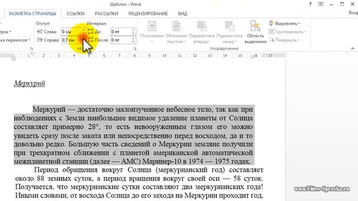The height and width of the screenshot is (201, 358).
Task: Click the Переместить вперед icon
Action: (201, 26)
